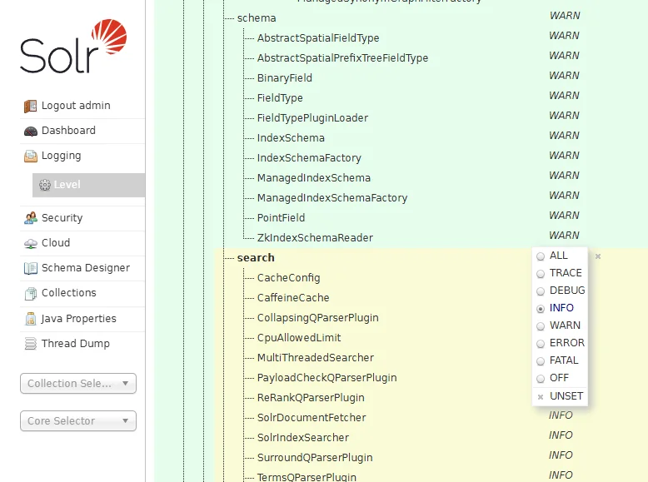This screenshot has height=482, width=648.
Task: Open the Thread Dump page
Action: 76,343
